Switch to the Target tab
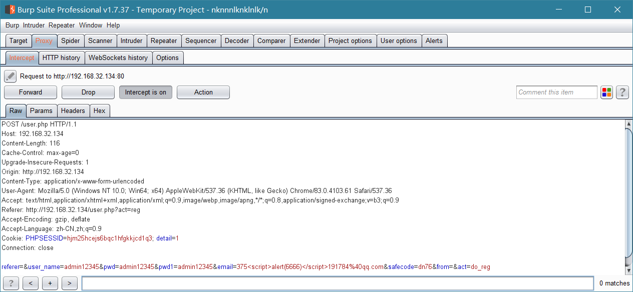The width and height of the screenshot is (633, 292). tap(19, 40)
